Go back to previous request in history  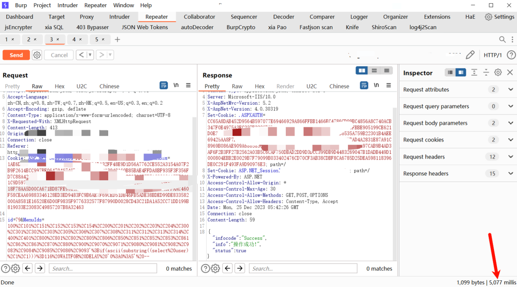tap(81, 55)
